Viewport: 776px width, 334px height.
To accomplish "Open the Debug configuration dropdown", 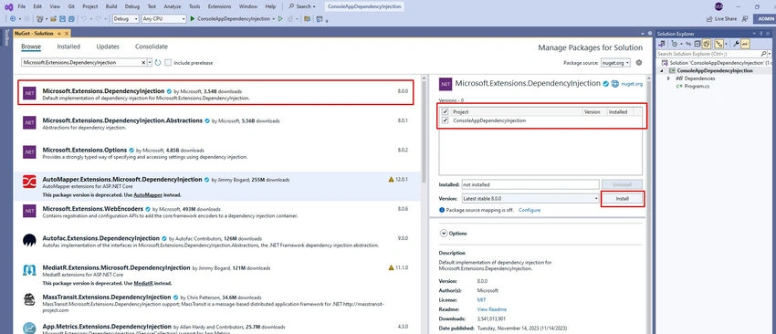I will tap(126, 19).
